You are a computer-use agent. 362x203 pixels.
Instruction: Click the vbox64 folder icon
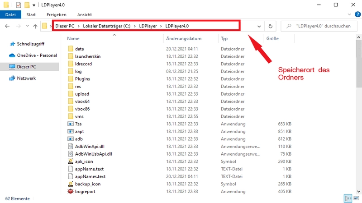(71, 101)
